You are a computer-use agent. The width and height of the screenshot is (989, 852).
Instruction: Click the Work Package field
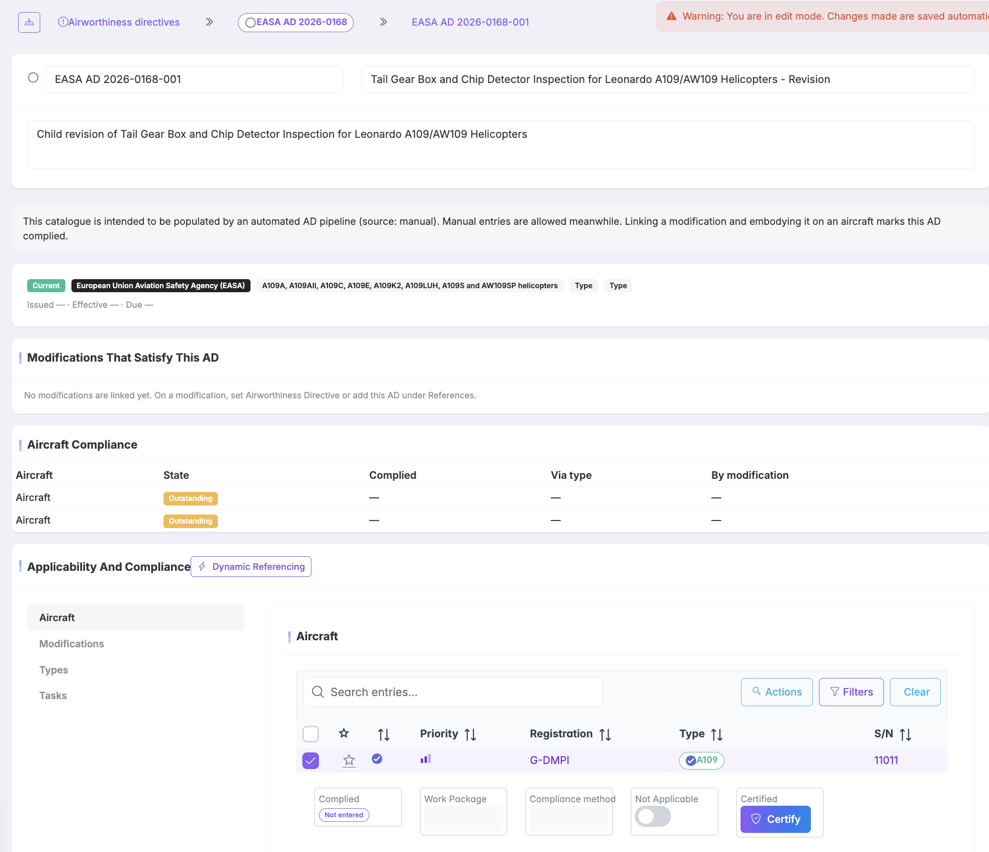click(x=463, y=819)
